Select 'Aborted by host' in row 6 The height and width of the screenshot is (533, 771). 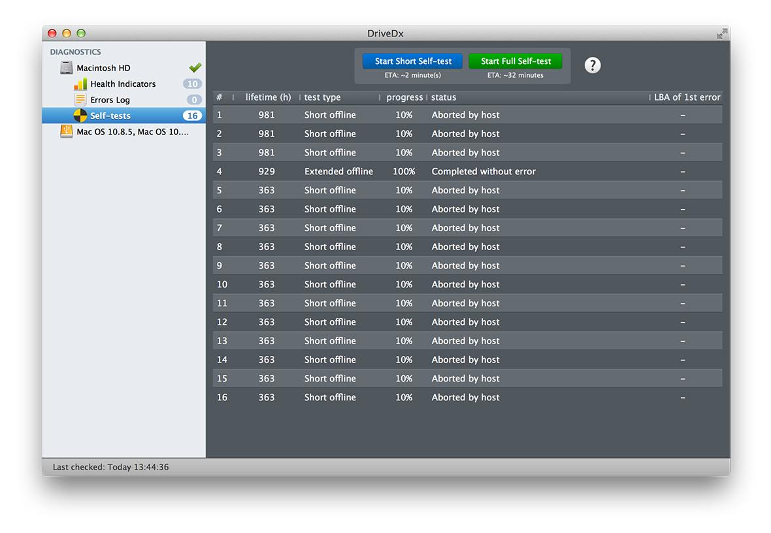point(465,210)
